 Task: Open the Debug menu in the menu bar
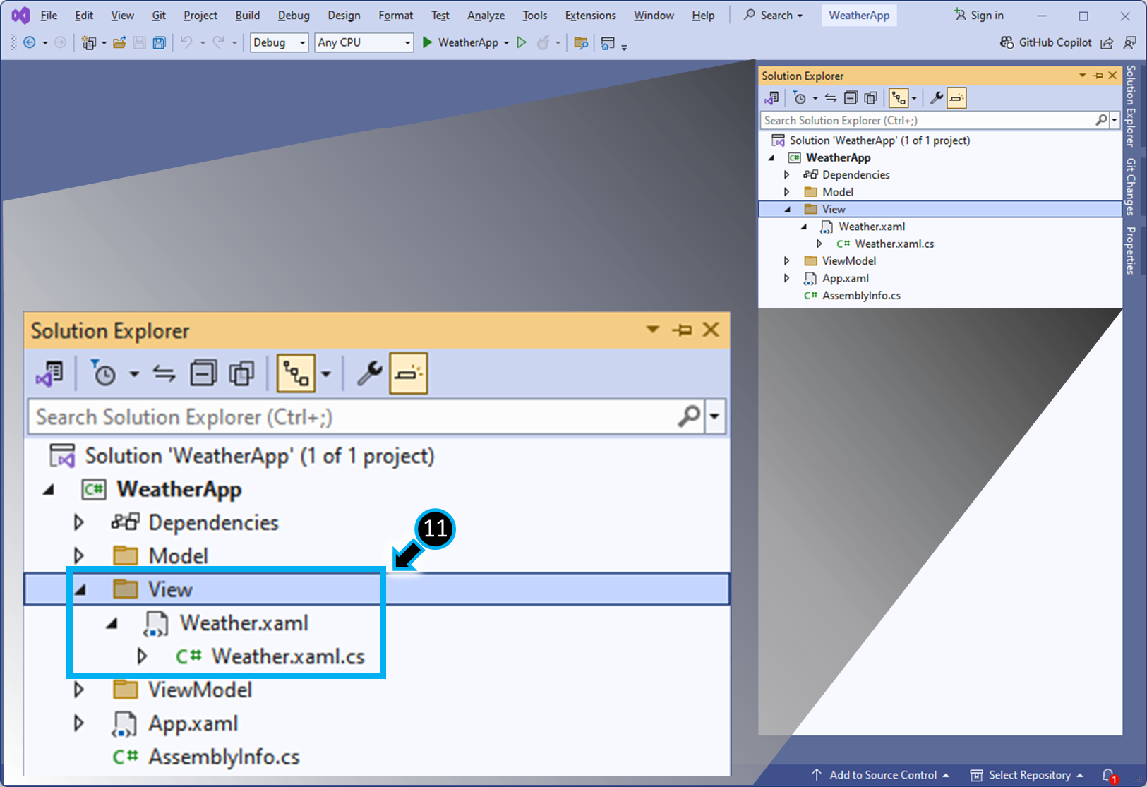coord(294,15)
